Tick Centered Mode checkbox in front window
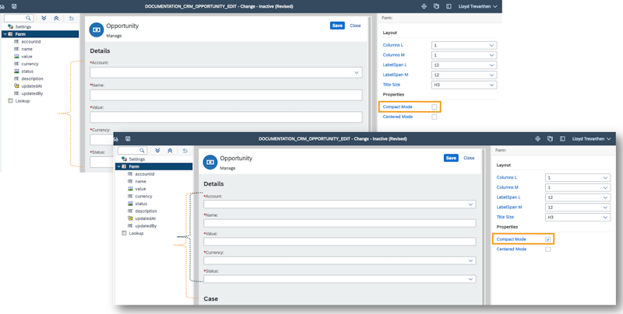The width and height of the screenshot is (623, 314). (548, 249)
